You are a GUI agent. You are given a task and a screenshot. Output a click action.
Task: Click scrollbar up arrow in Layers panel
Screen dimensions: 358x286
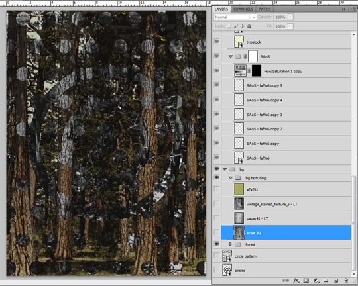click(x=353, y=34)
